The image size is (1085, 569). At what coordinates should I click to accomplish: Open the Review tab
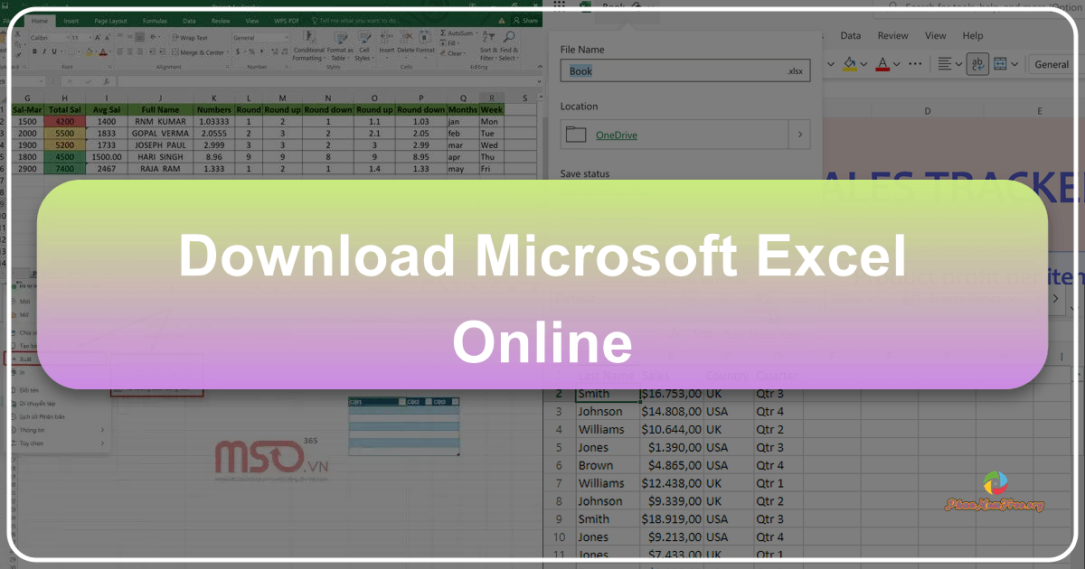coord(221,21)
